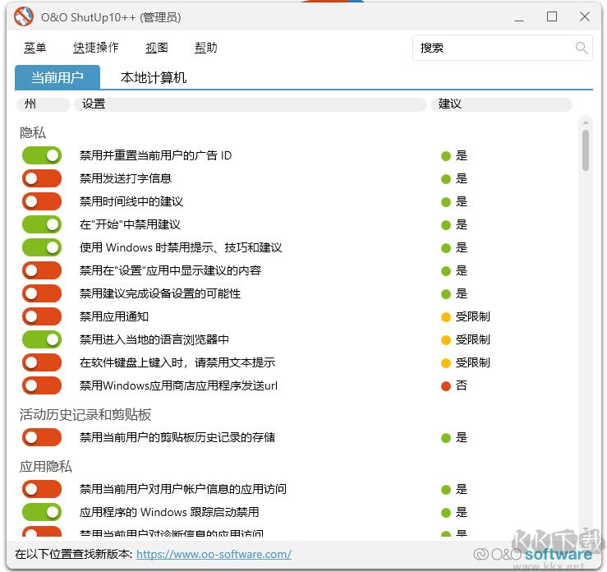Open the 菜单 menu

click(34, 48)
